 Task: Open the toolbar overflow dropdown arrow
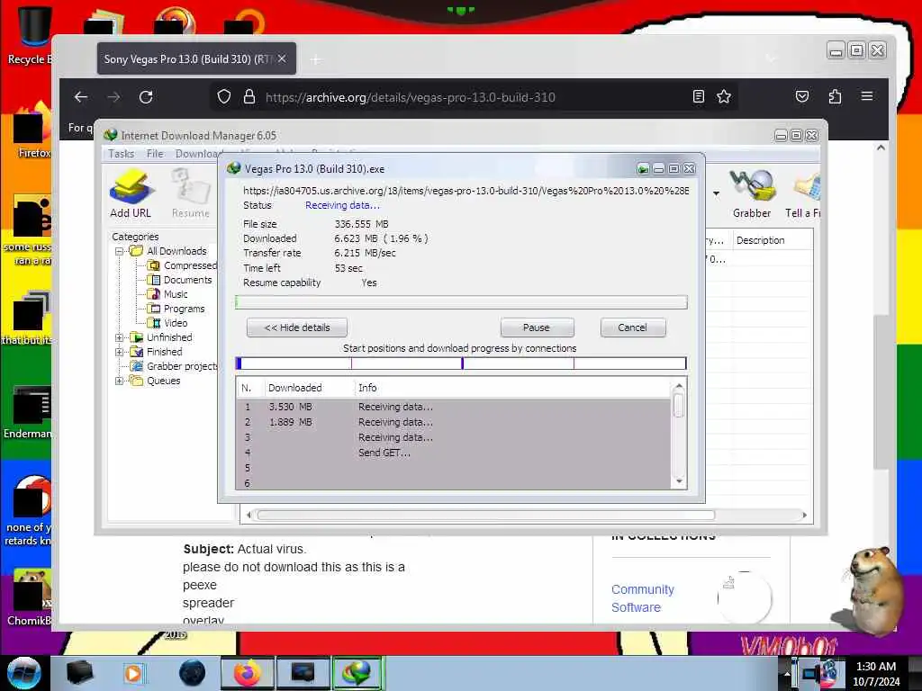tap(716, 193)
